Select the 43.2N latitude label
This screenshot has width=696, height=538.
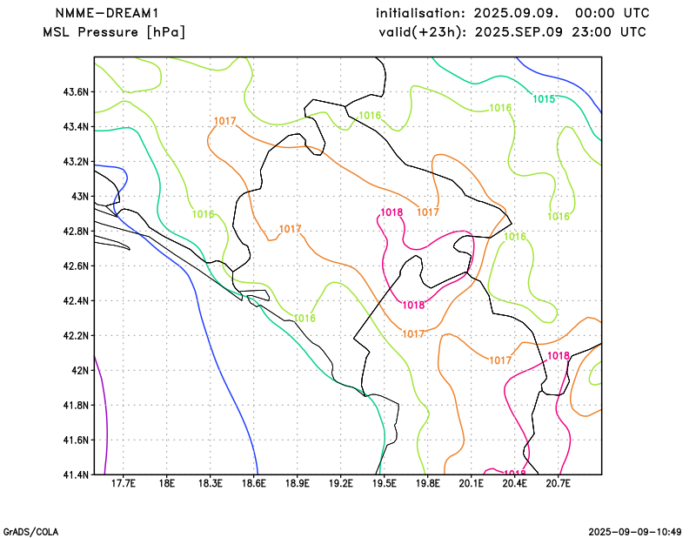[76, 161]
